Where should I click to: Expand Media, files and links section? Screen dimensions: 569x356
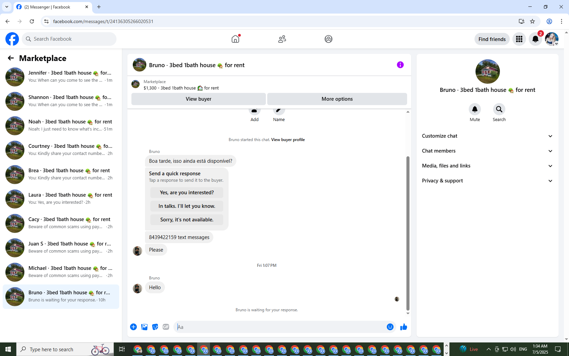tap(487, 166)
